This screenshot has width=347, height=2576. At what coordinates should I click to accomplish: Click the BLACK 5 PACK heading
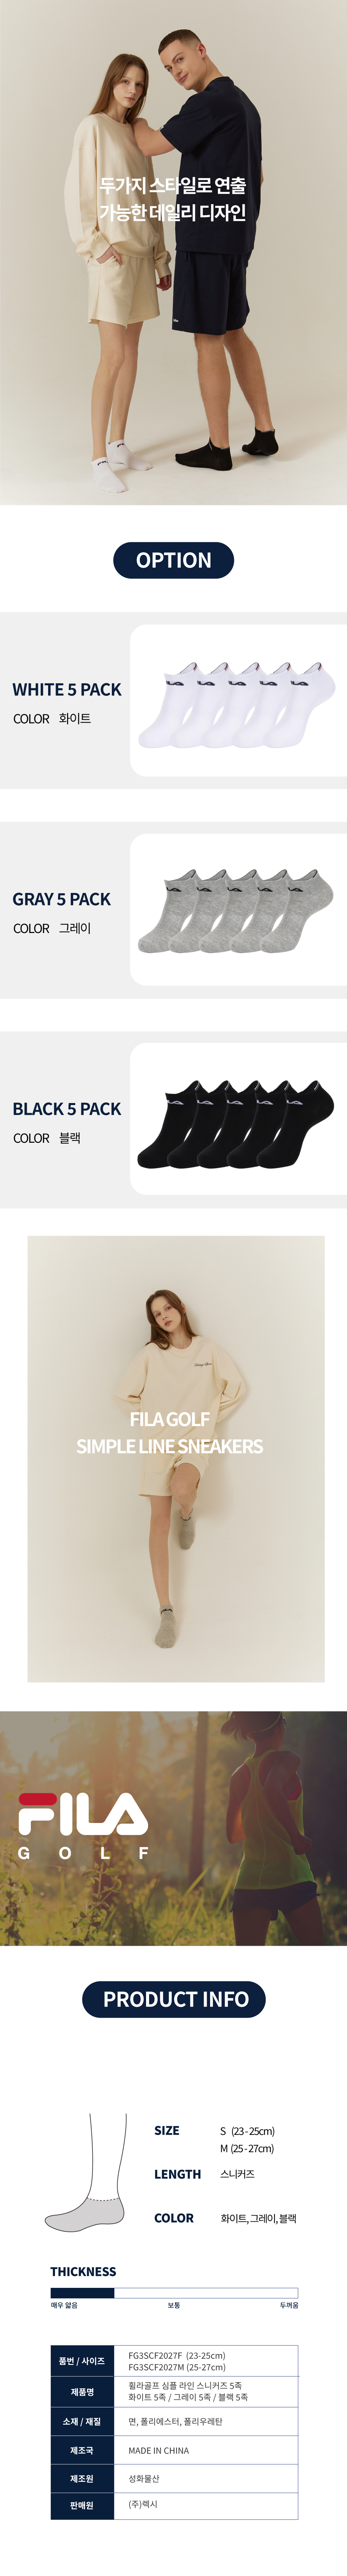coord(67,1109)
